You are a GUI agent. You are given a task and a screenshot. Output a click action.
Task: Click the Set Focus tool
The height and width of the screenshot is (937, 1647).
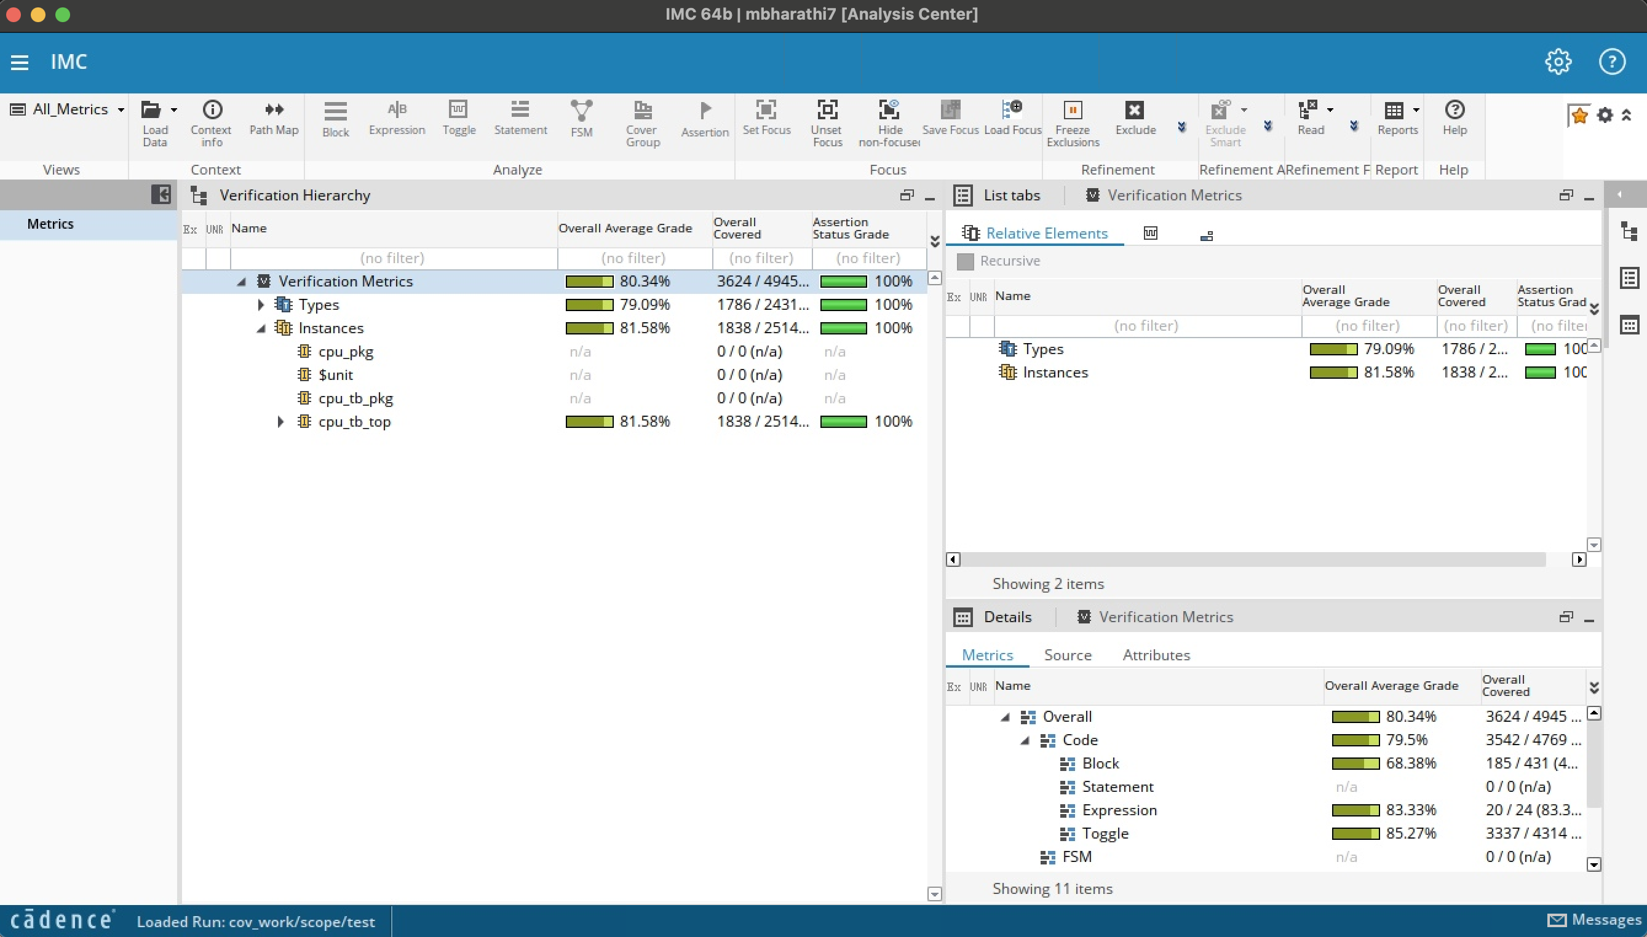(x=766, y=119)
